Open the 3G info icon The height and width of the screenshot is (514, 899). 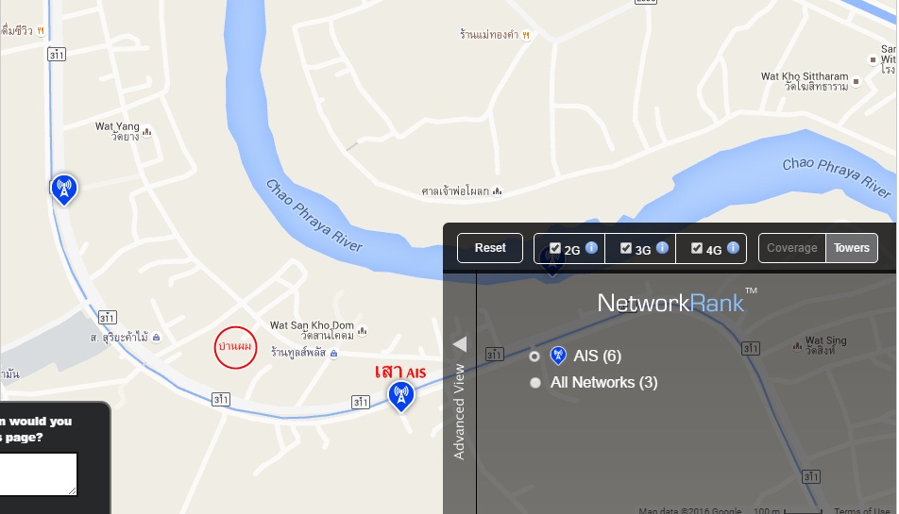[662, 247]
